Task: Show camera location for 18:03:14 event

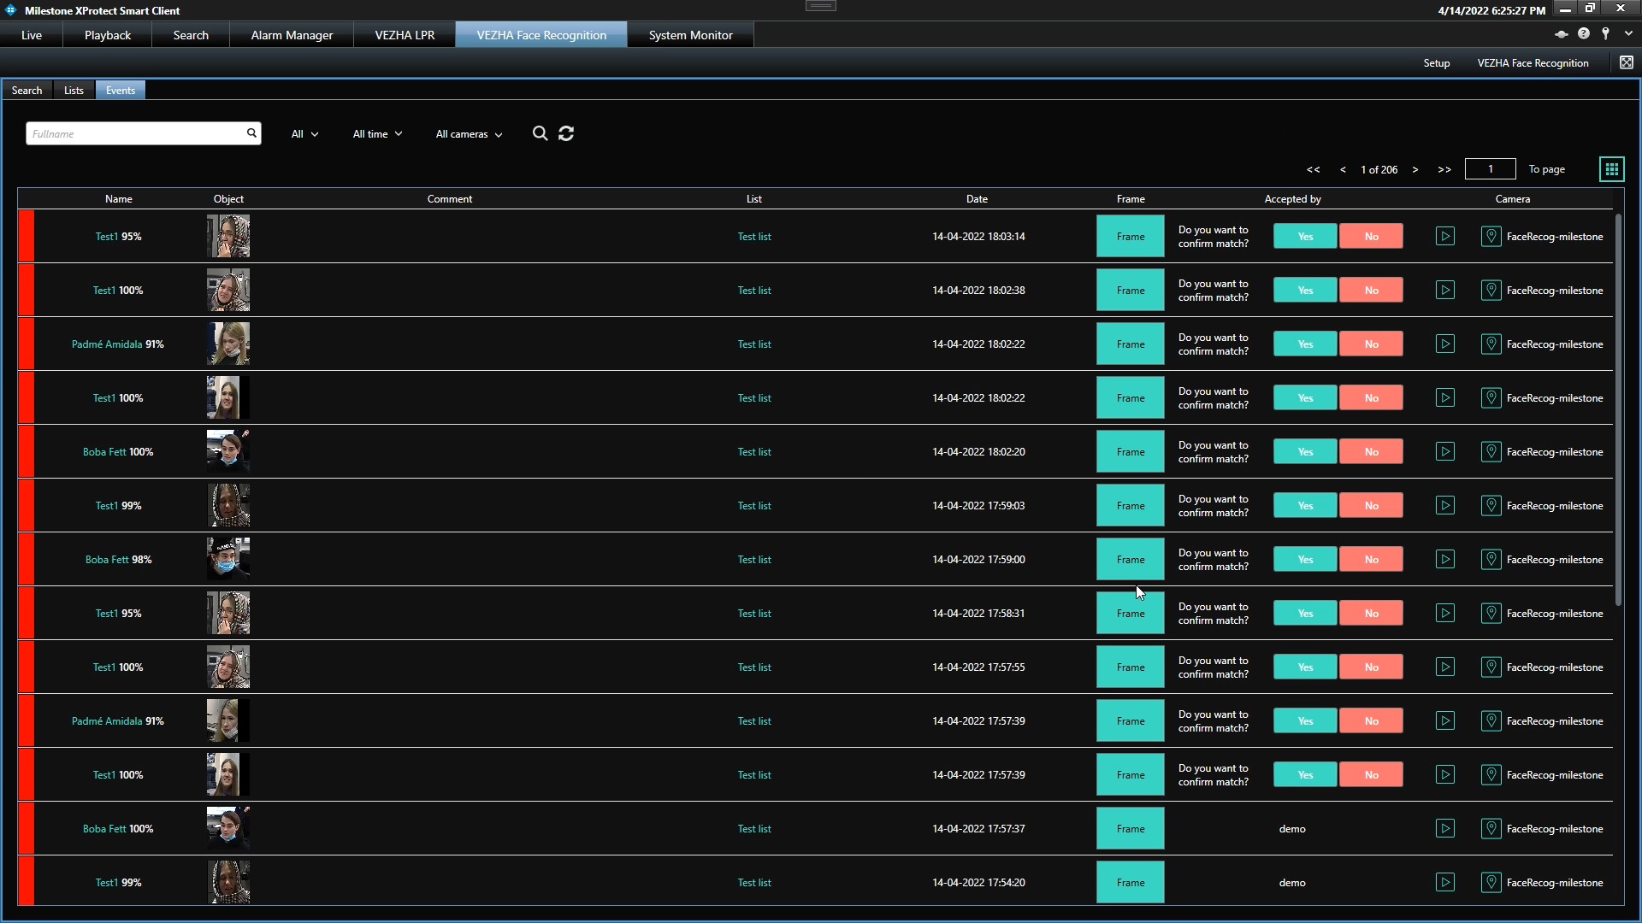Action: click(1491, 237)
